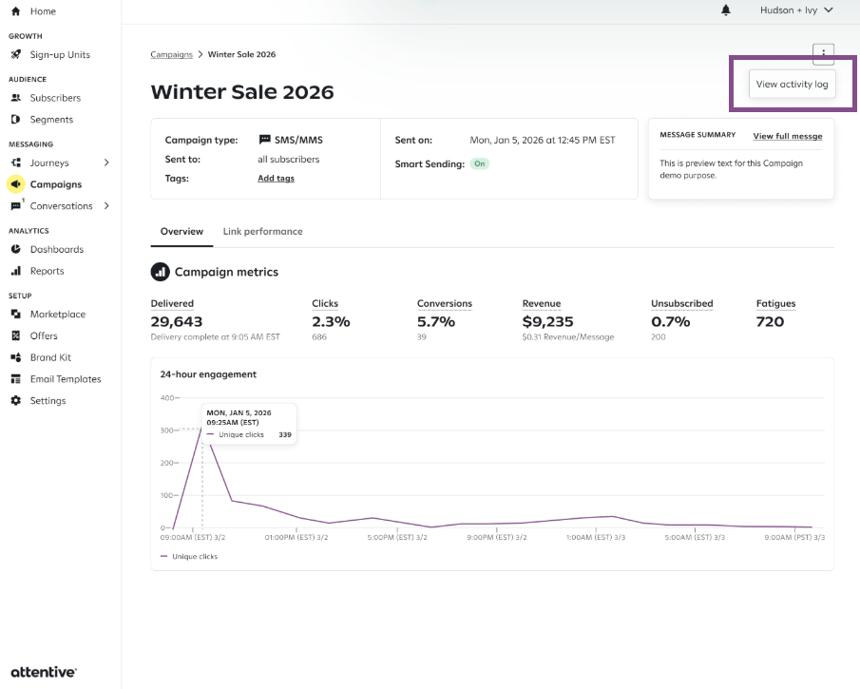
Task: Click the Reports bar chart icon
Action: point(15,271)
